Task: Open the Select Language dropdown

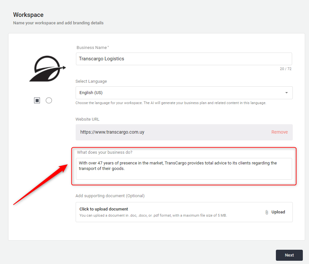Action: pos(184,93)
